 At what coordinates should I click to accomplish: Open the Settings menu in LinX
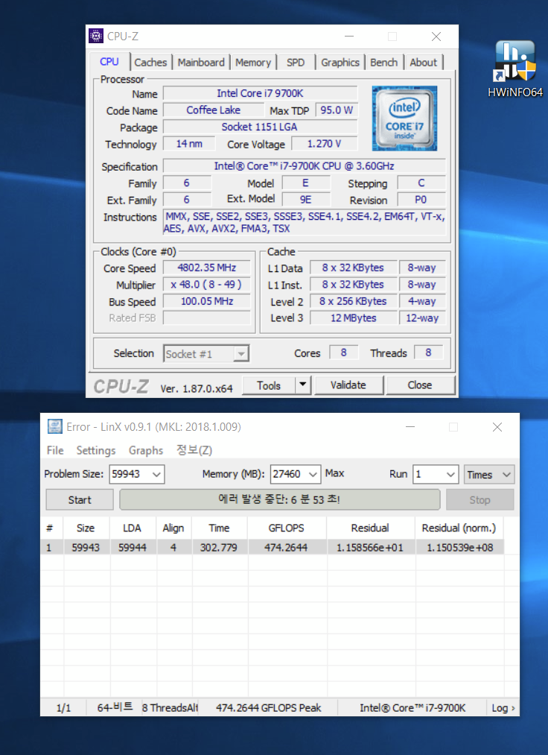tap(96, 450)
